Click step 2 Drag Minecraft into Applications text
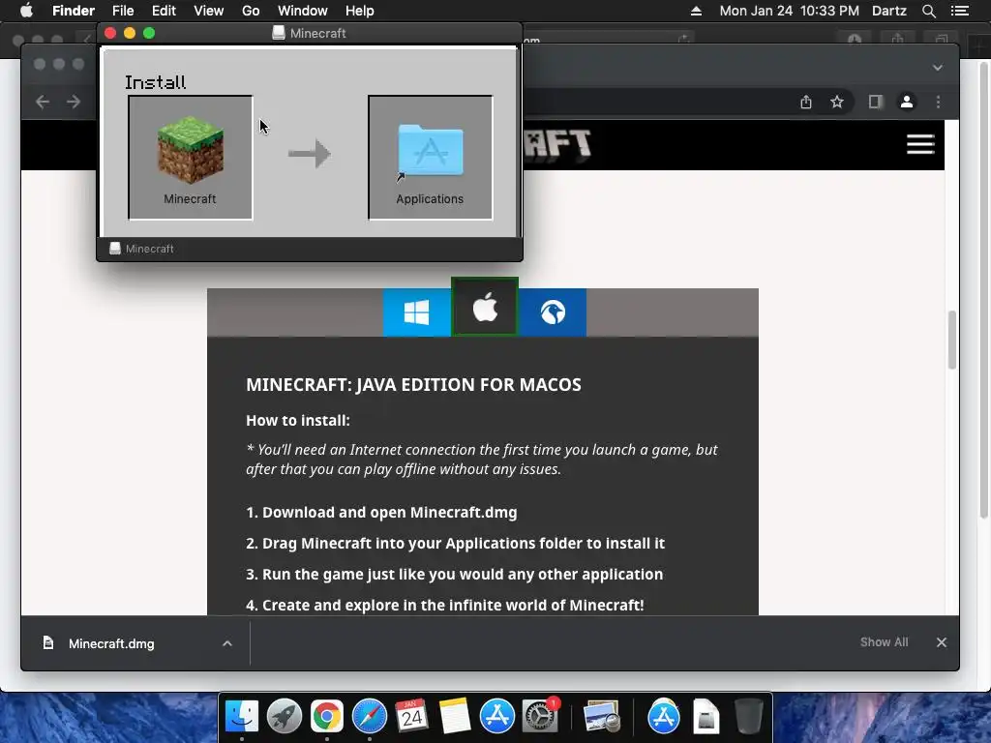This screenshot has width=991, height=743. point(455,544)
